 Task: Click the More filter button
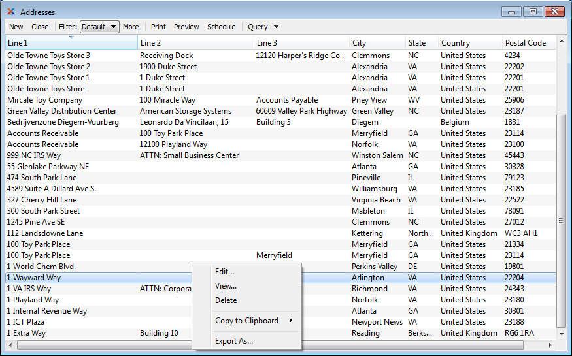point(131,27)
